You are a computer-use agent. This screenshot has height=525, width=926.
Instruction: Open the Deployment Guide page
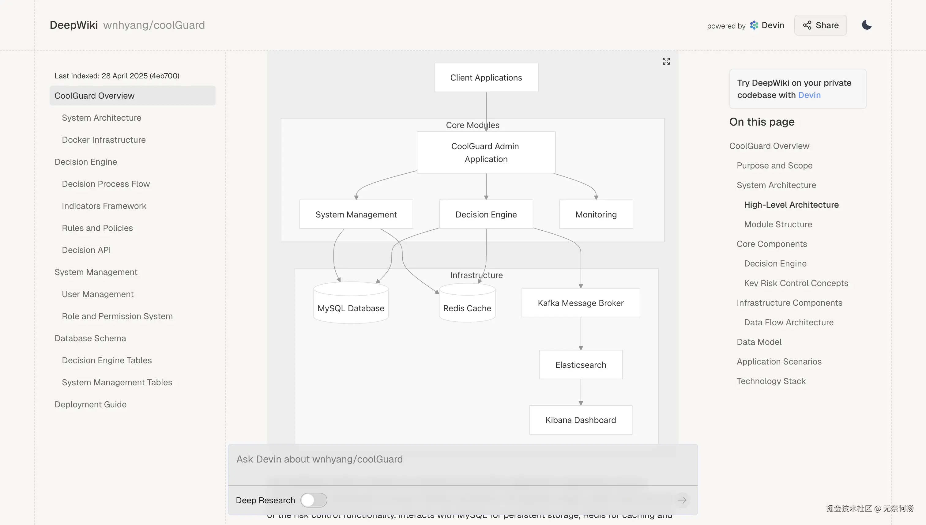pos(90,405)
